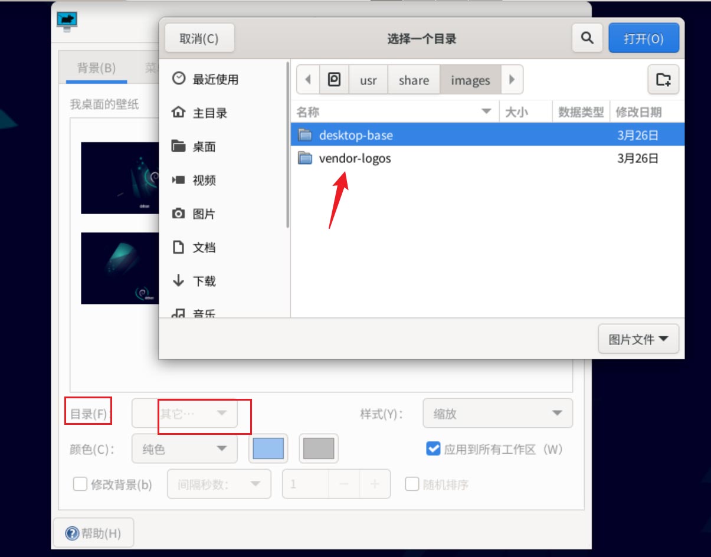Click the 桌面 folder icon in sidebar
The image size is (711, 557).
click(x=178, y=146)
